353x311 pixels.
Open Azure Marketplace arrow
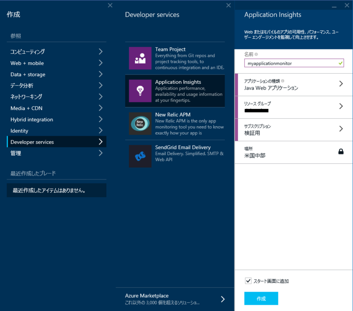pos(223,299)
